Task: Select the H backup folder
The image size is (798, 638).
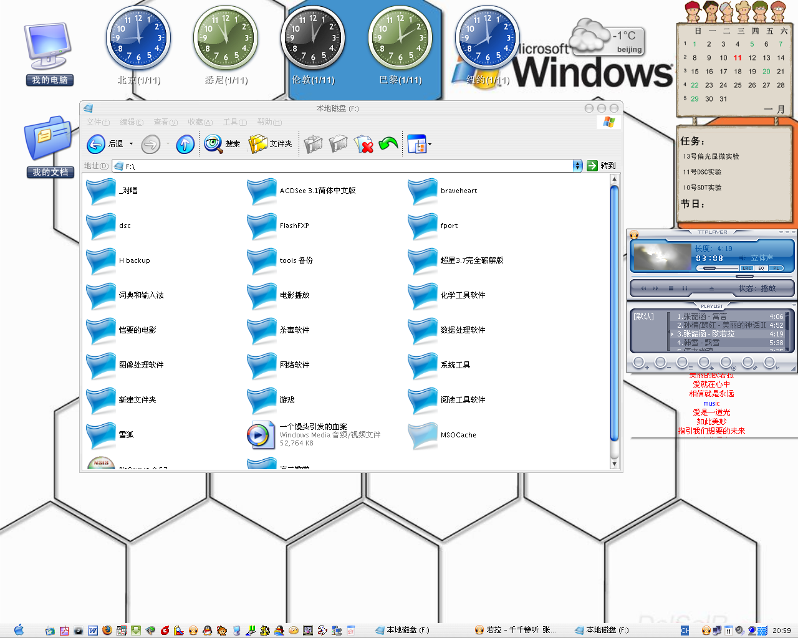Action: pos(118,261)
